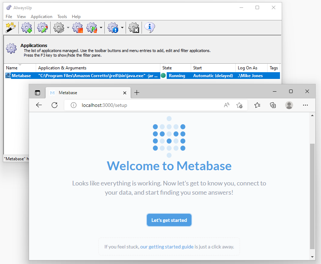Click the Read aloud icon in address bar

pos(227,105)
